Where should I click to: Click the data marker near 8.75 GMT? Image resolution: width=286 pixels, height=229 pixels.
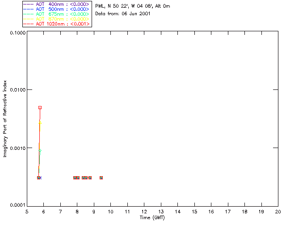[90, 178]
